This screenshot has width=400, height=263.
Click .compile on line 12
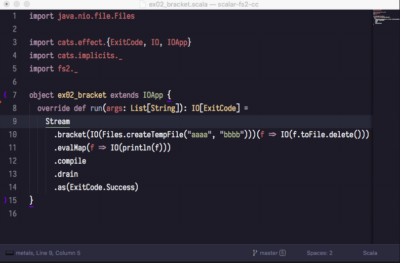pos(70,161)
